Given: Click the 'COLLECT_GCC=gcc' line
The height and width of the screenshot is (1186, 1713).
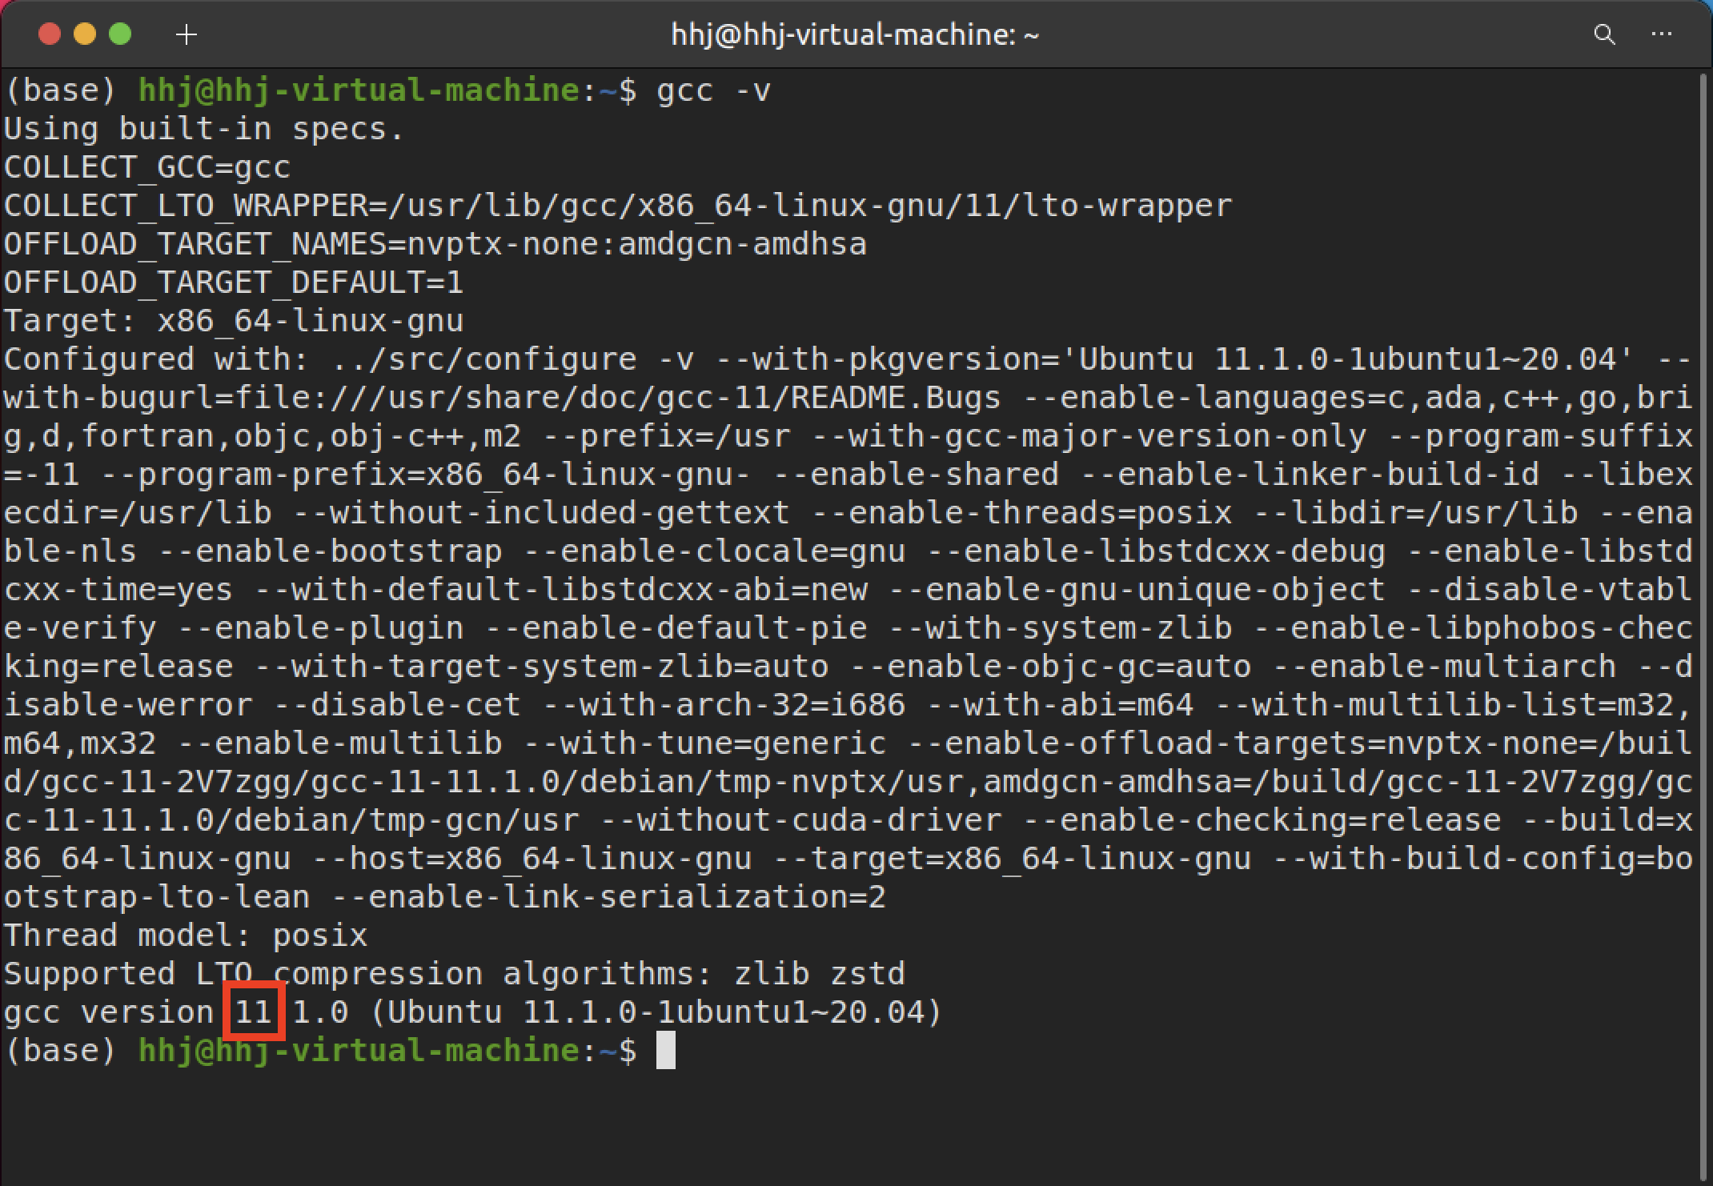Looking at the screenshot, I should [147, 167].
